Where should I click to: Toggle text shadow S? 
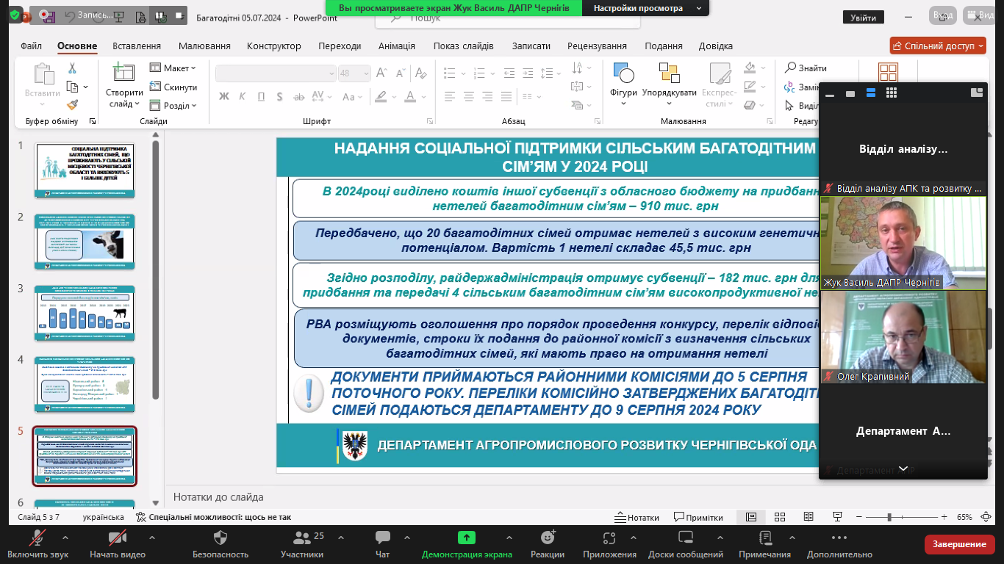(281, 96)
